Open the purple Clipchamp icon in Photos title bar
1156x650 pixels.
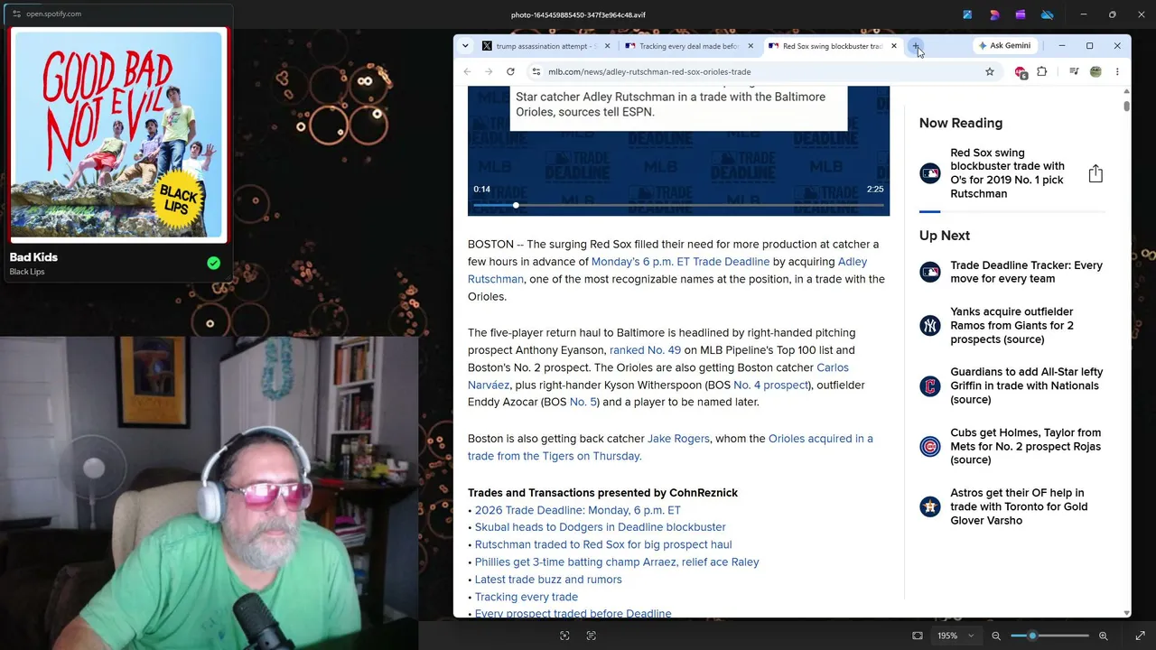[x=1021, y=14]
